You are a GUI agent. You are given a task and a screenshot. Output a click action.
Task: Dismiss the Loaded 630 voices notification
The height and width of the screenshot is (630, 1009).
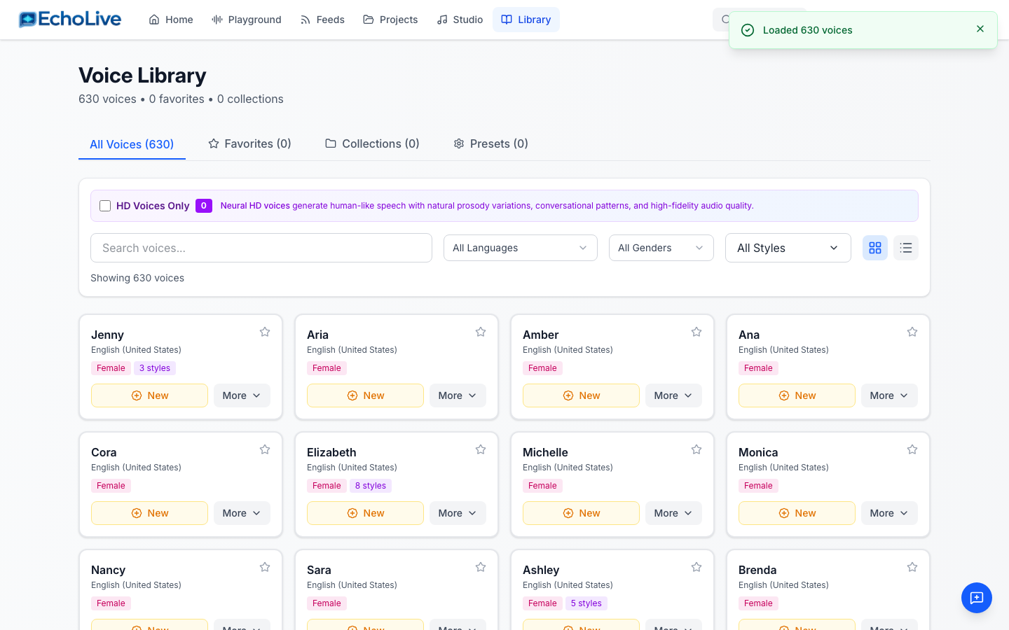(980, 29)
